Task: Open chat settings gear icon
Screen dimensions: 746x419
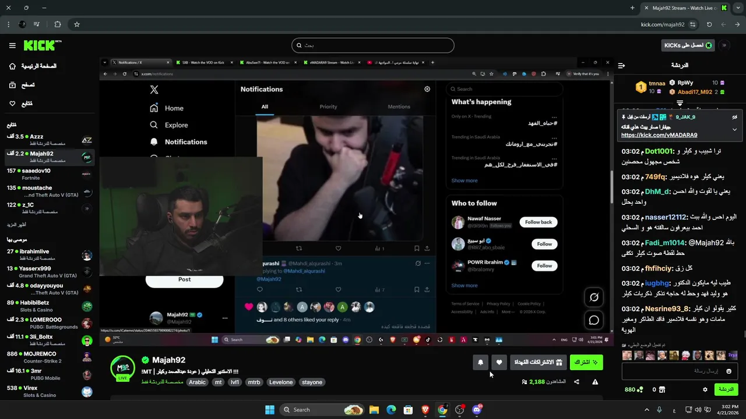Action: pos(705,389)
